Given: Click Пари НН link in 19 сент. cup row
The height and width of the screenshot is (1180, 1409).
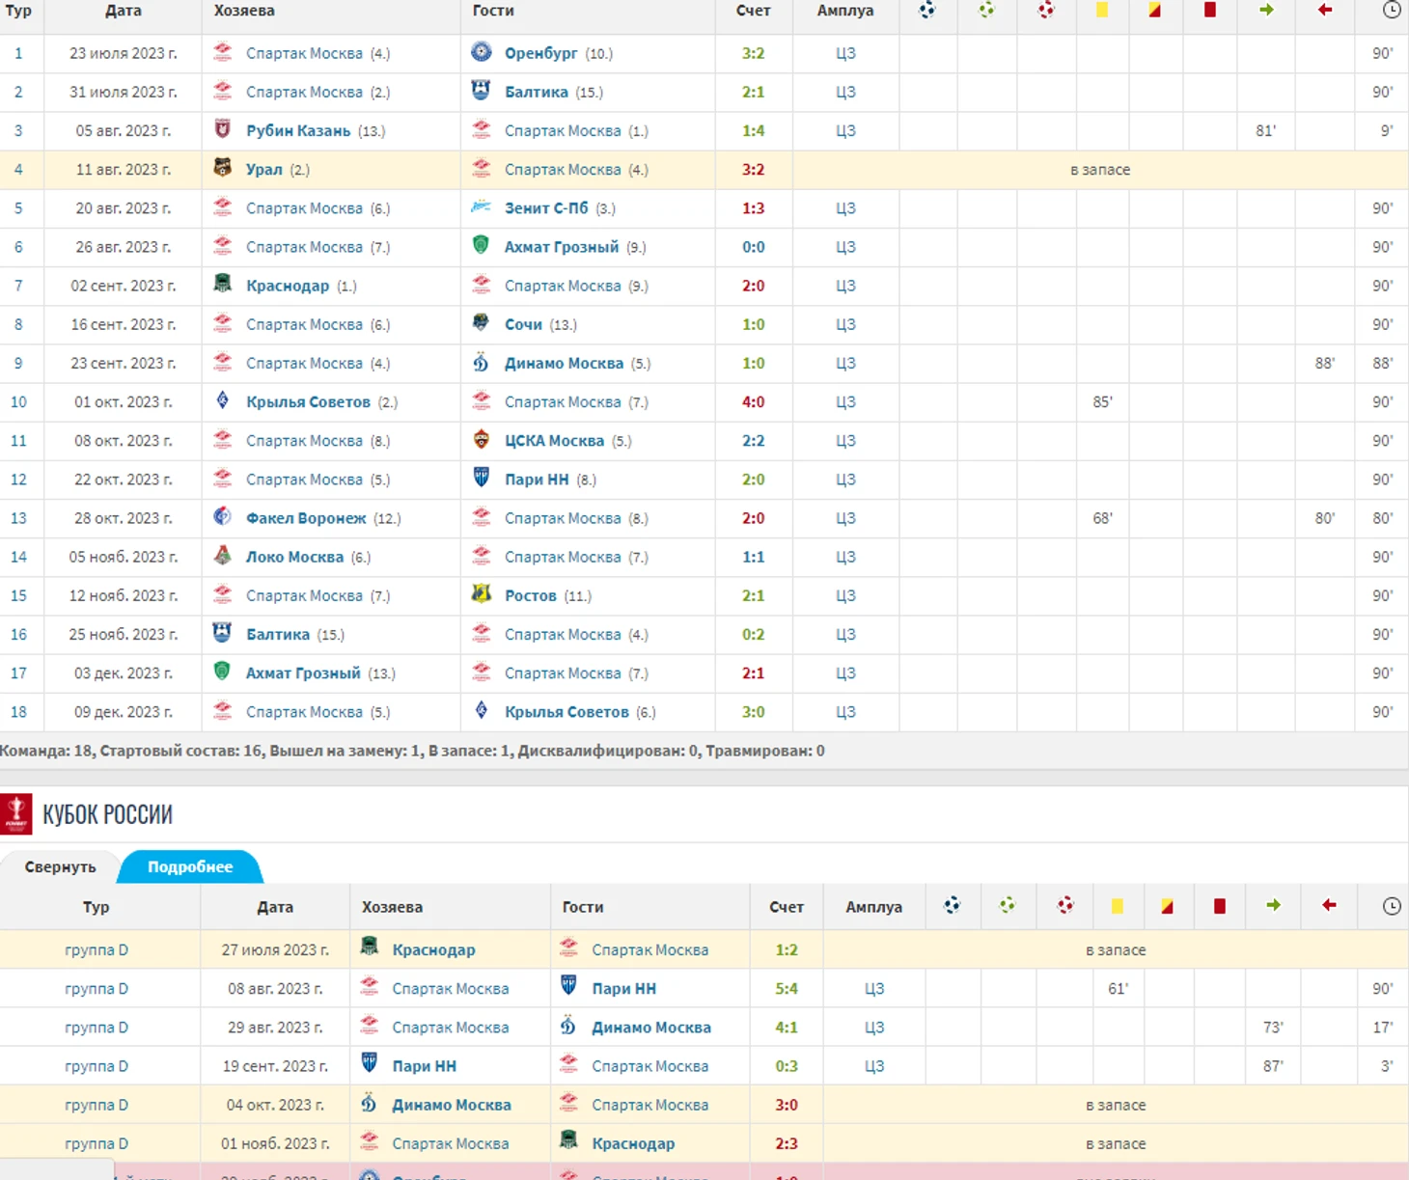Looking at the screenshot, I should pyautogui.click(x=424, y=1066).
